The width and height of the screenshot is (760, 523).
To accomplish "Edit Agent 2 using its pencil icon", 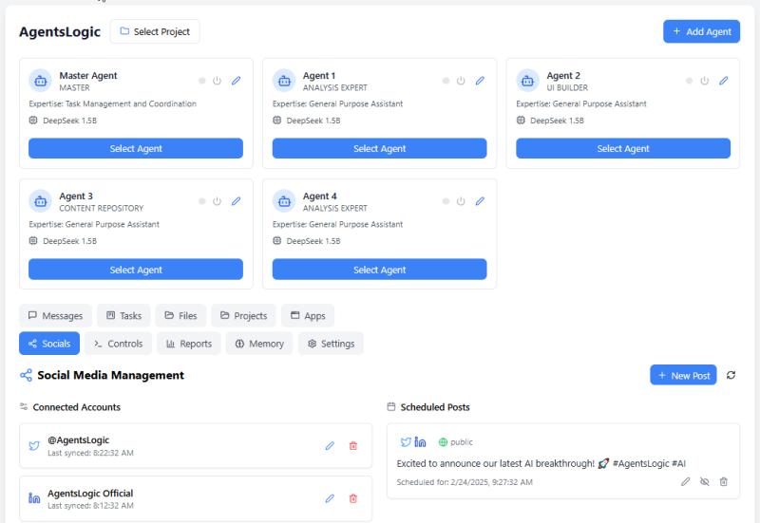I will point(724,81).
